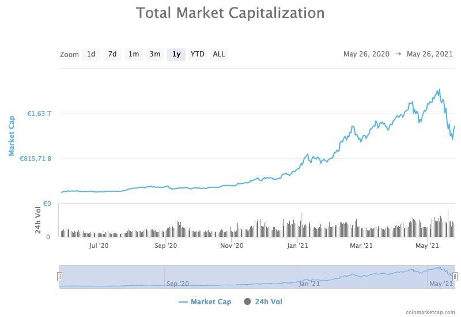The height and width of the screenshot is (317, 461).
Task: Click the blue Market Cap legend line
Action: click(183, 302)
